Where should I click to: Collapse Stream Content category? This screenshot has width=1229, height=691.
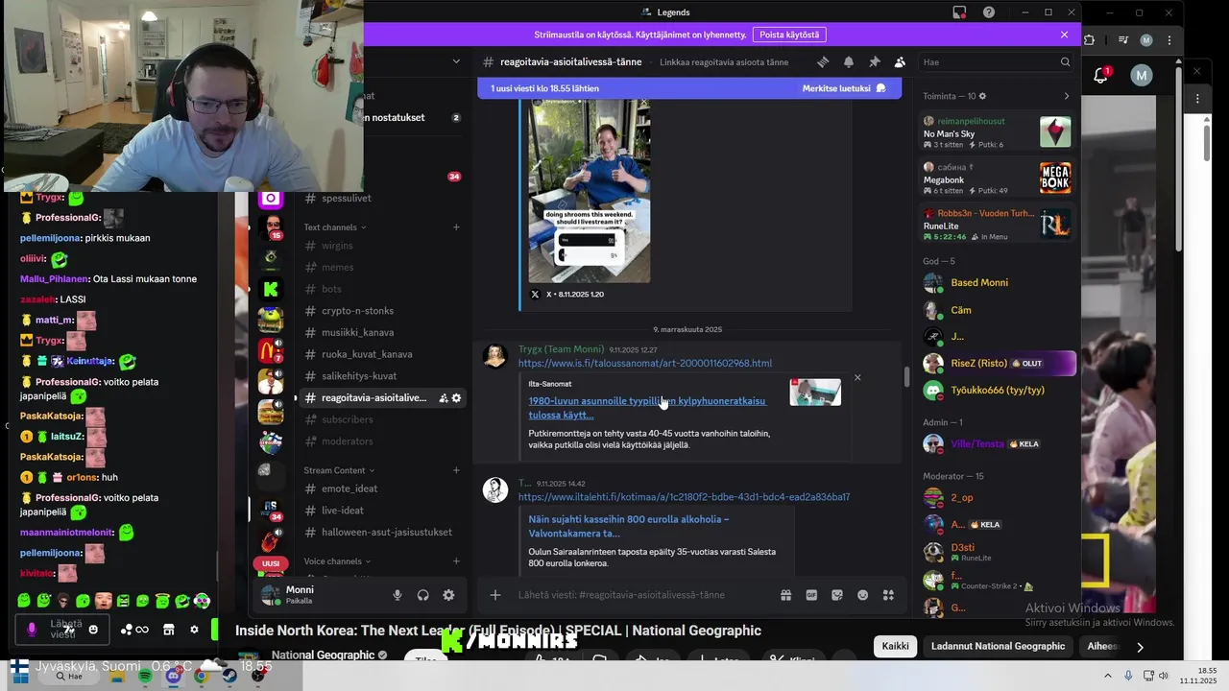point(339,470)
